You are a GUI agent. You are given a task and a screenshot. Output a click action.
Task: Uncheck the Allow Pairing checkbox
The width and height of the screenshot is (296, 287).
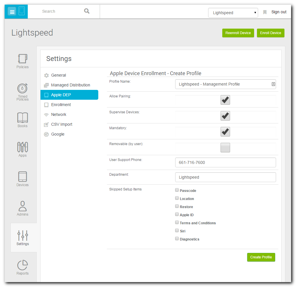pyautogui.click(x=225, y=100)
